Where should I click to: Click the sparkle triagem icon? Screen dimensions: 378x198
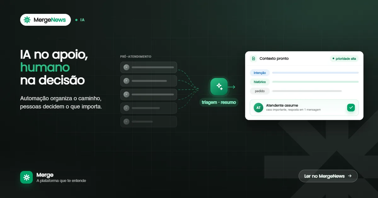click(219, 86)
